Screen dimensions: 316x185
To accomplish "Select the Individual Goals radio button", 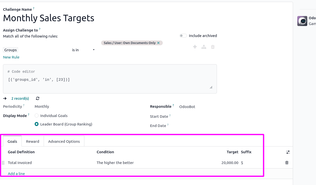I will [x=37, y=115].
